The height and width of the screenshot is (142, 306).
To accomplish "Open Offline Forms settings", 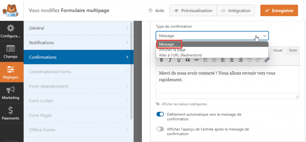I will click(79, 130).
